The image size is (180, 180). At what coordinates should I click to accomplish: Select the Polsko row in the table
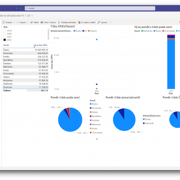(26, 57)
